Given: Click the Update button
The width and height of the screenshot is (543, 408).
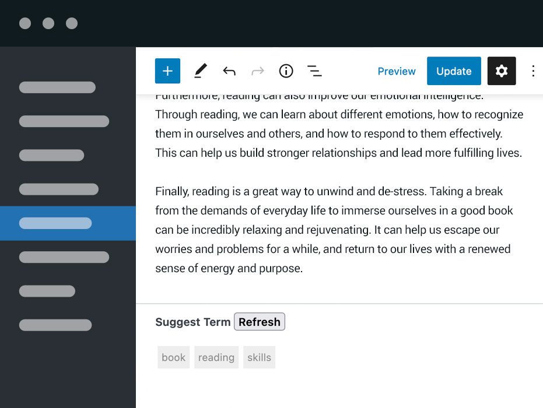Looking at the screenshot, I should point(454,71).
